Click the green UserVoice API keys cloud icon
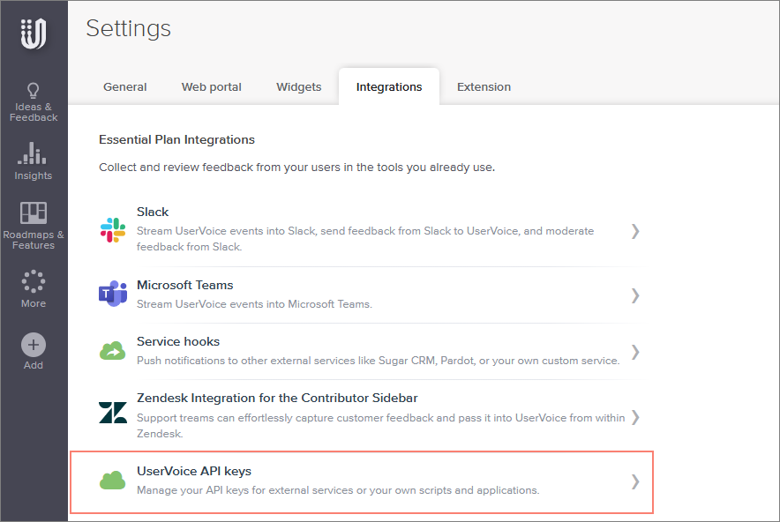The width and height of the screenshot is (780, 522). (113, 481)
